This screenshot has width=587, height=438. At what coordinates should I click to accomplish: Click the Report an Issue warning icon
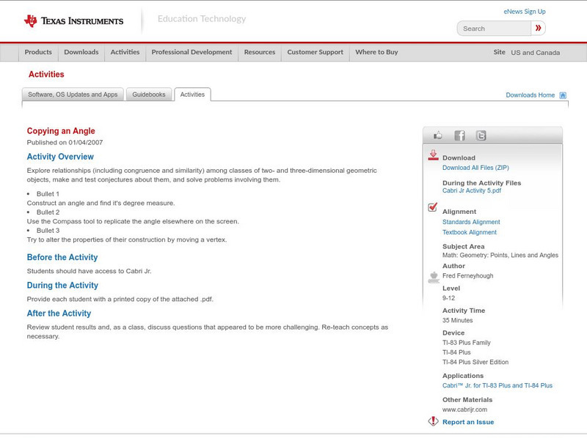tap(433, 421)
